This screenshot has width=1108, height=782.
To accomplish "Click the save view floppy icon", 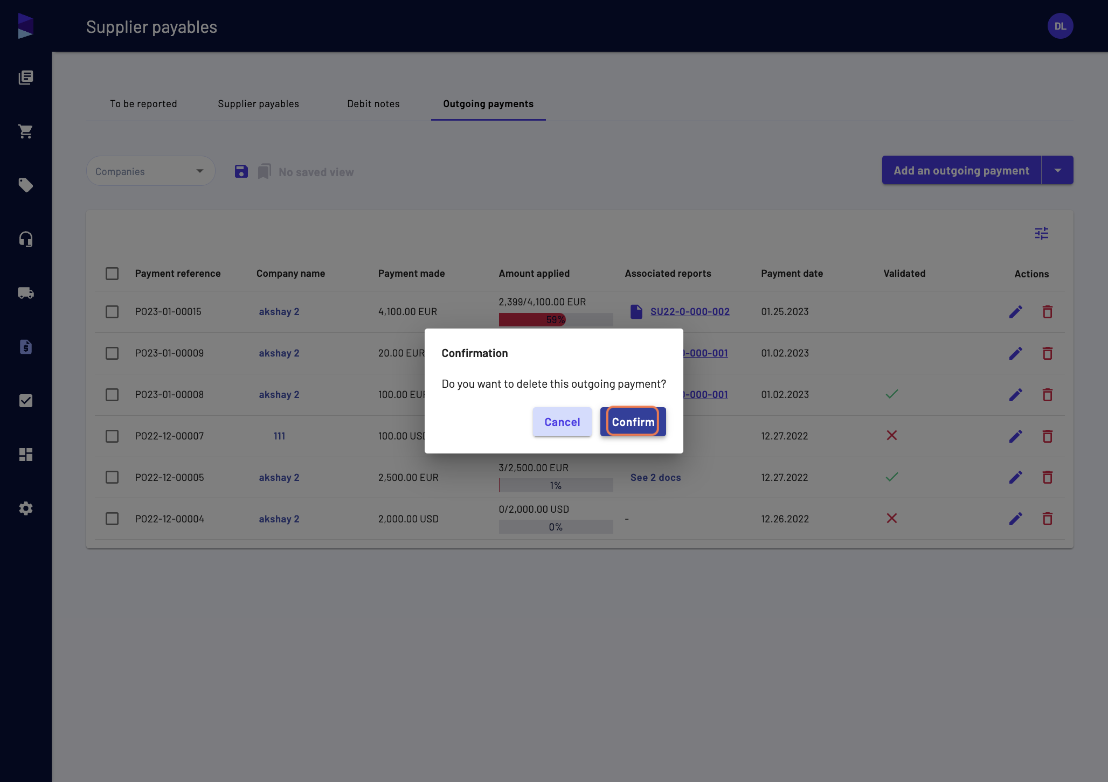I will tap(241, 172).
